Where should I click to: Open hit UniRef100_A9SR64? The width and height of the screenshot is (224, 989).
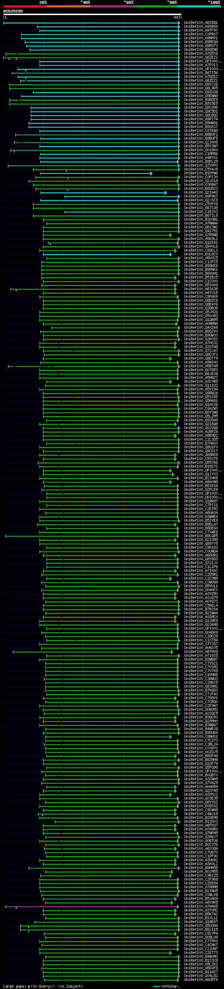point(201,27)
